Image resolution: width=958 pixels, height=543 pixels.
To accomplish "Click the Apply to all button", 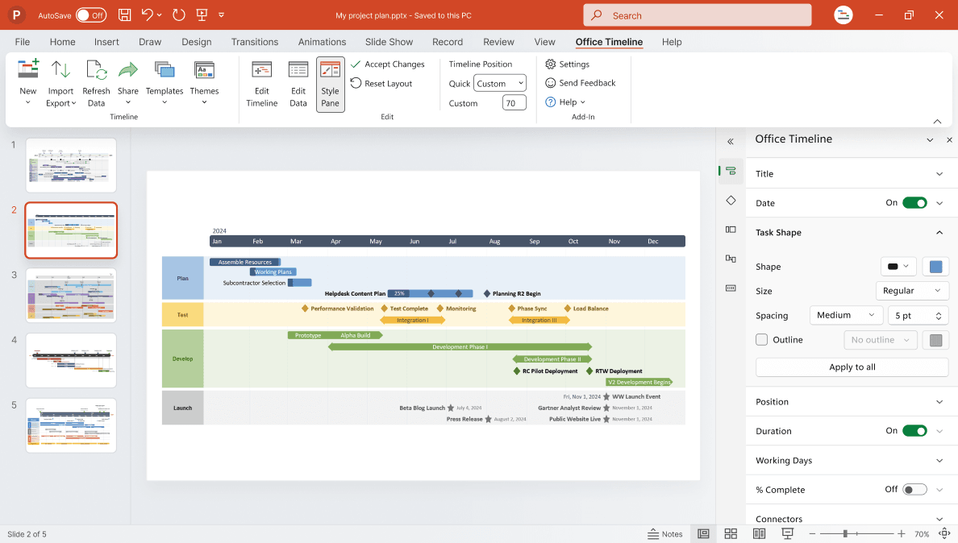I will point(852,367).
